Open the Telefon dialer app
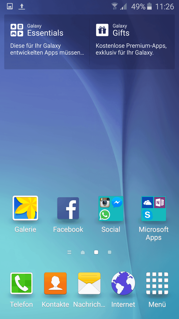Screen dimensions: 179x319 (21, 283)
